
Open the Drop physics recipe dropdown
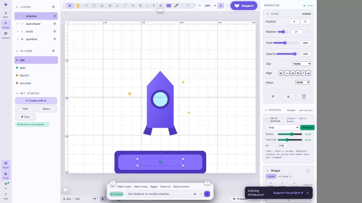pyautogui.click(x=282, y=127)
